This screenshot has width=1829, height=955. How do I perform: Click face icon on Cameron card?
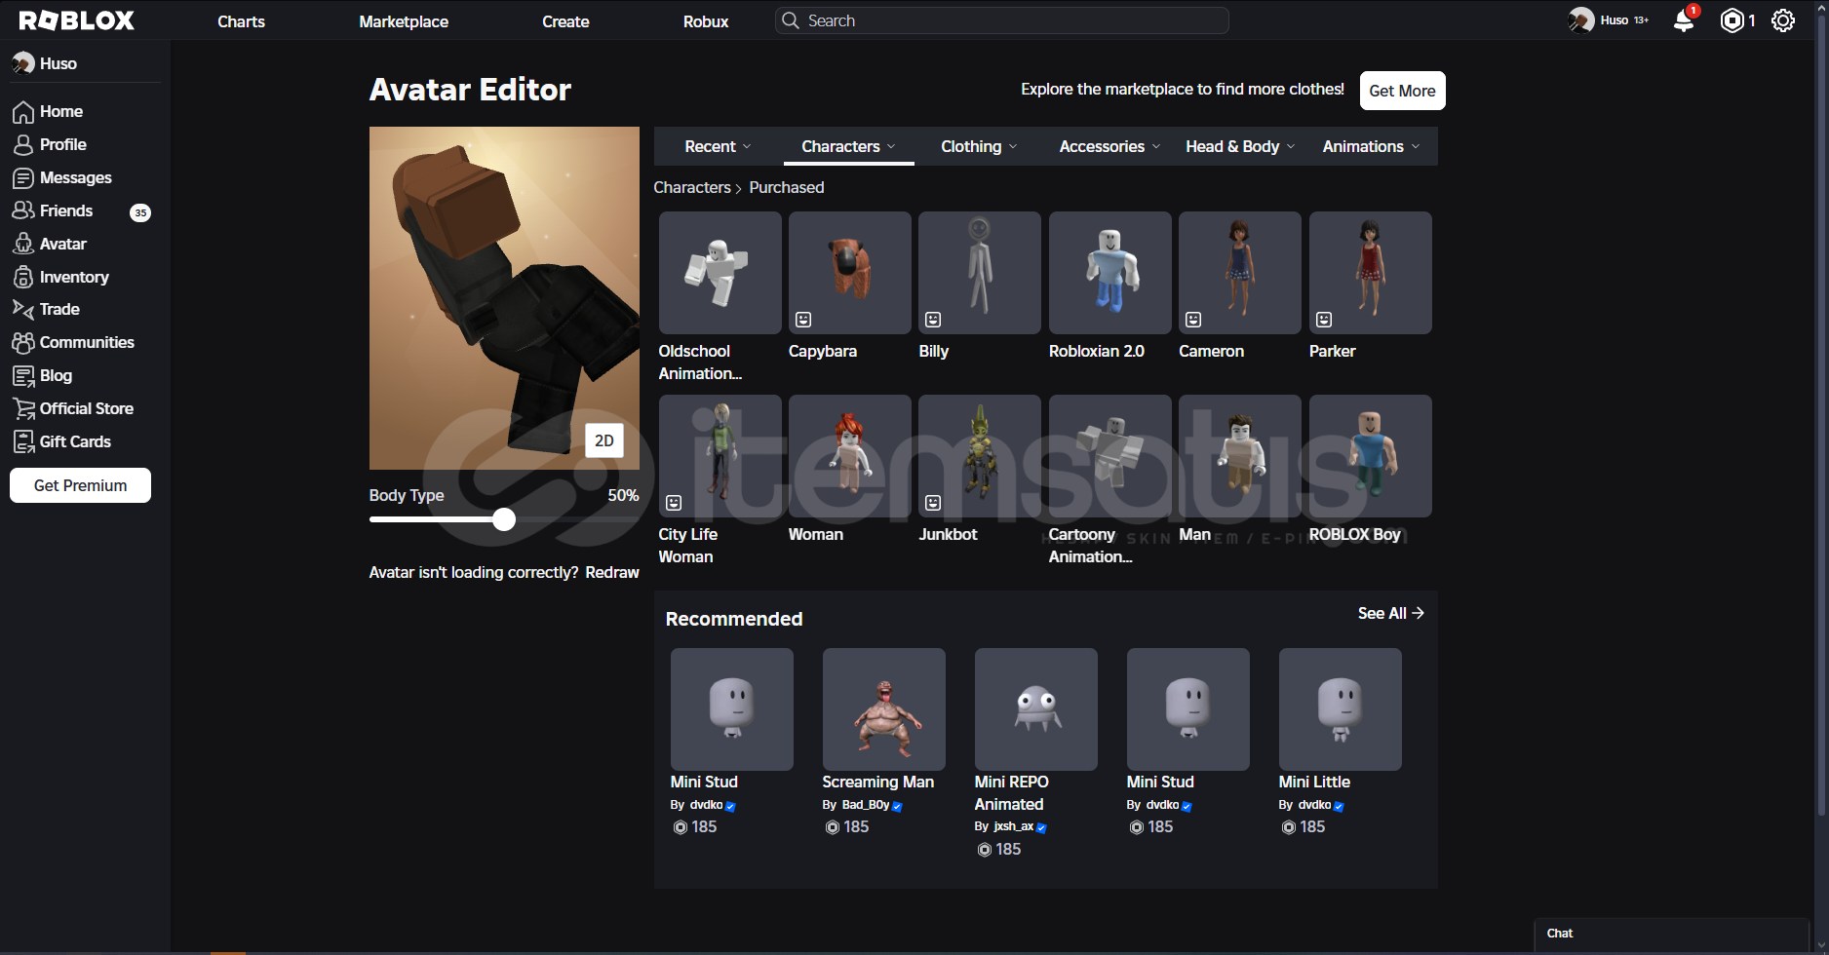(1193, 320)
